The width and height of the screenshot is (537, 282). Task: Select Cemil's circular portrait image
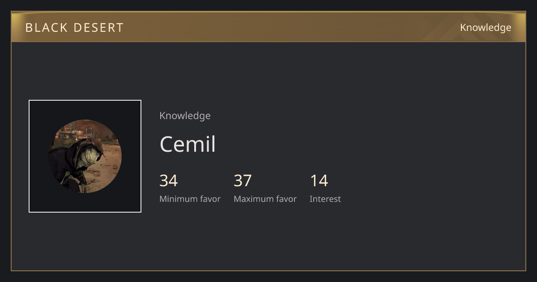click(85, 156)
